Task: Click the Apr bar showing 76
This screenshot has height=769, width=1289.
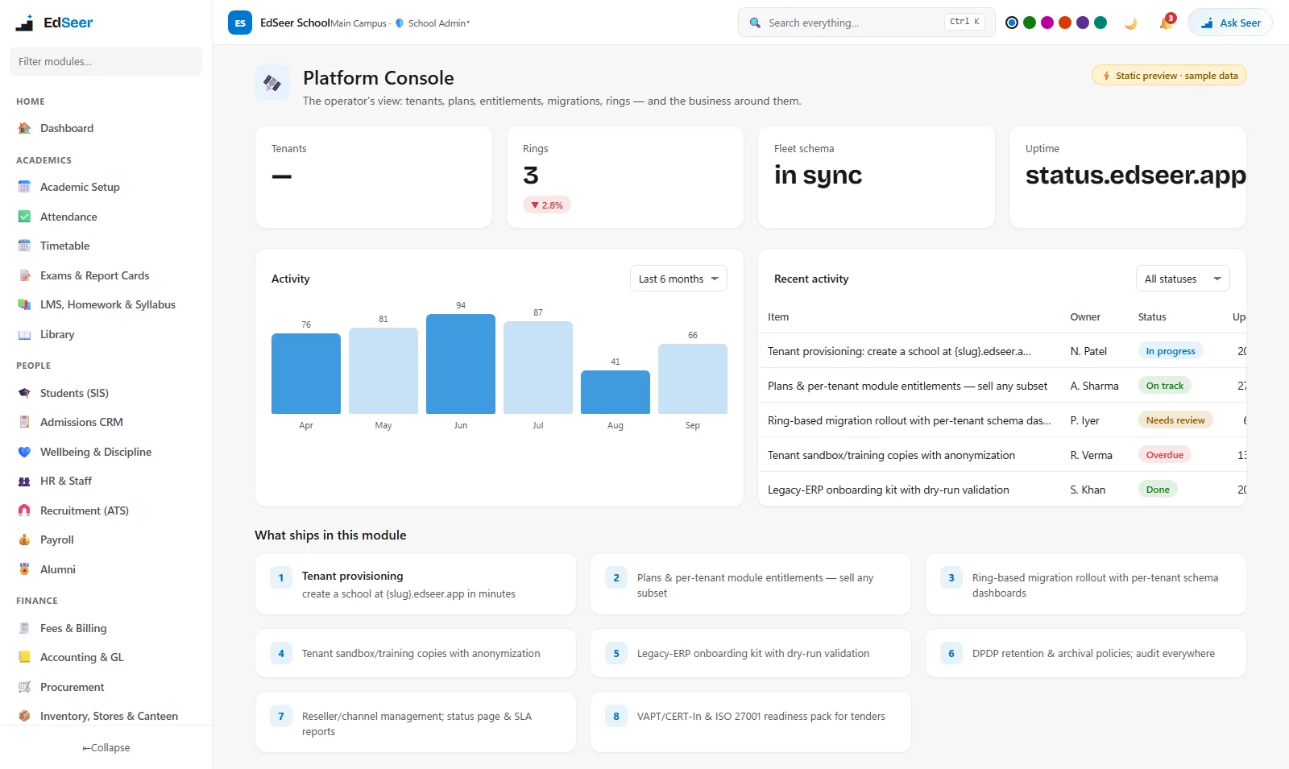Action: [306, 374]
